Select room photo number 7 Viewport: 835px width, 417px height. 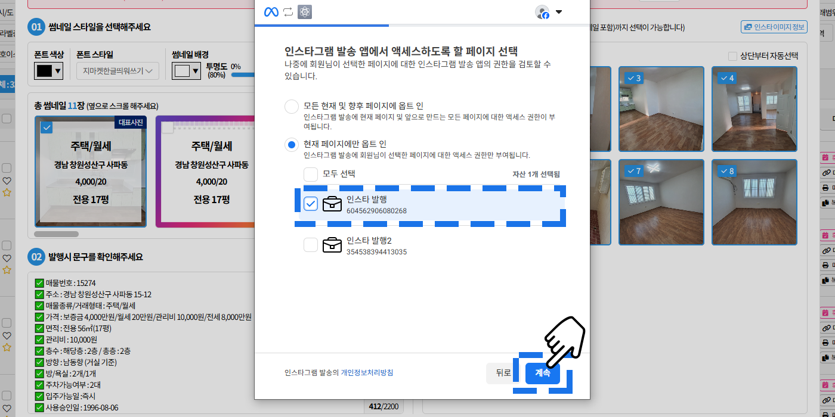pos(661,202)
